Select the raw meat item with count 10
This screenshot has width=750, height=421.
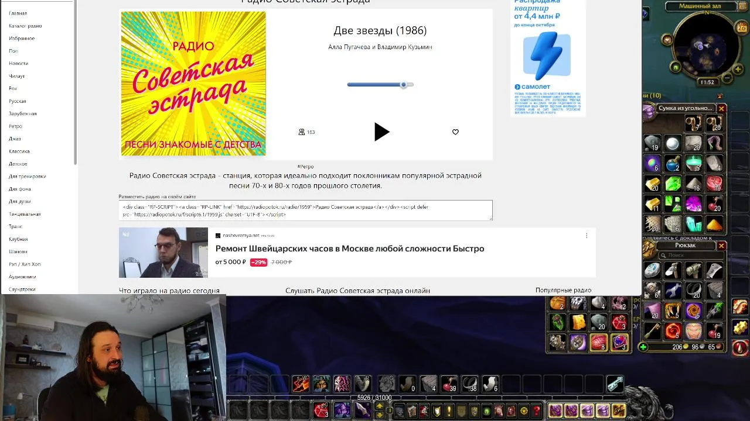[x=714, y=183]
